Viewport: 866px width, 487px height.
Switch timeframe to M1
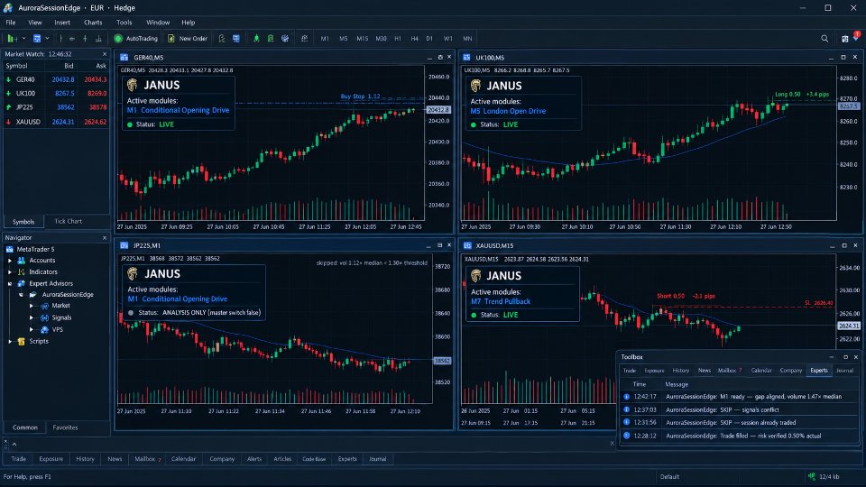[325, 39]
